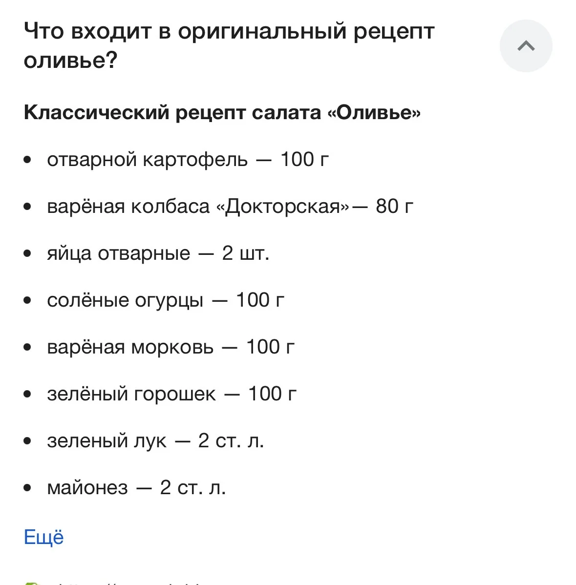Viewport: 576px width, 585px height.
Task: Click the 'варёная колбаса' ingredient text
Action: tap(128, 207)
